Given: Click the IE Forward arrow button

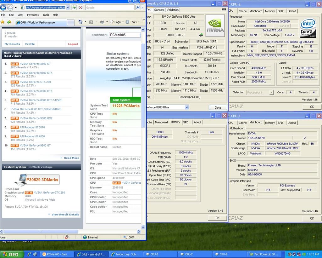Looking at the screenshot, I should [x=10, y=8].
